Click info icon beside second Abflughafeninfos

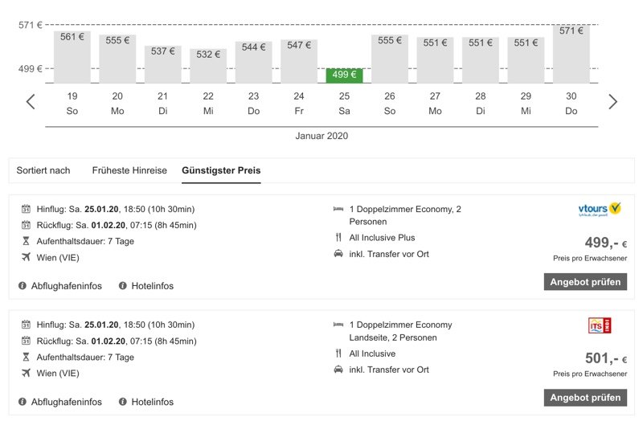[23, 402]
